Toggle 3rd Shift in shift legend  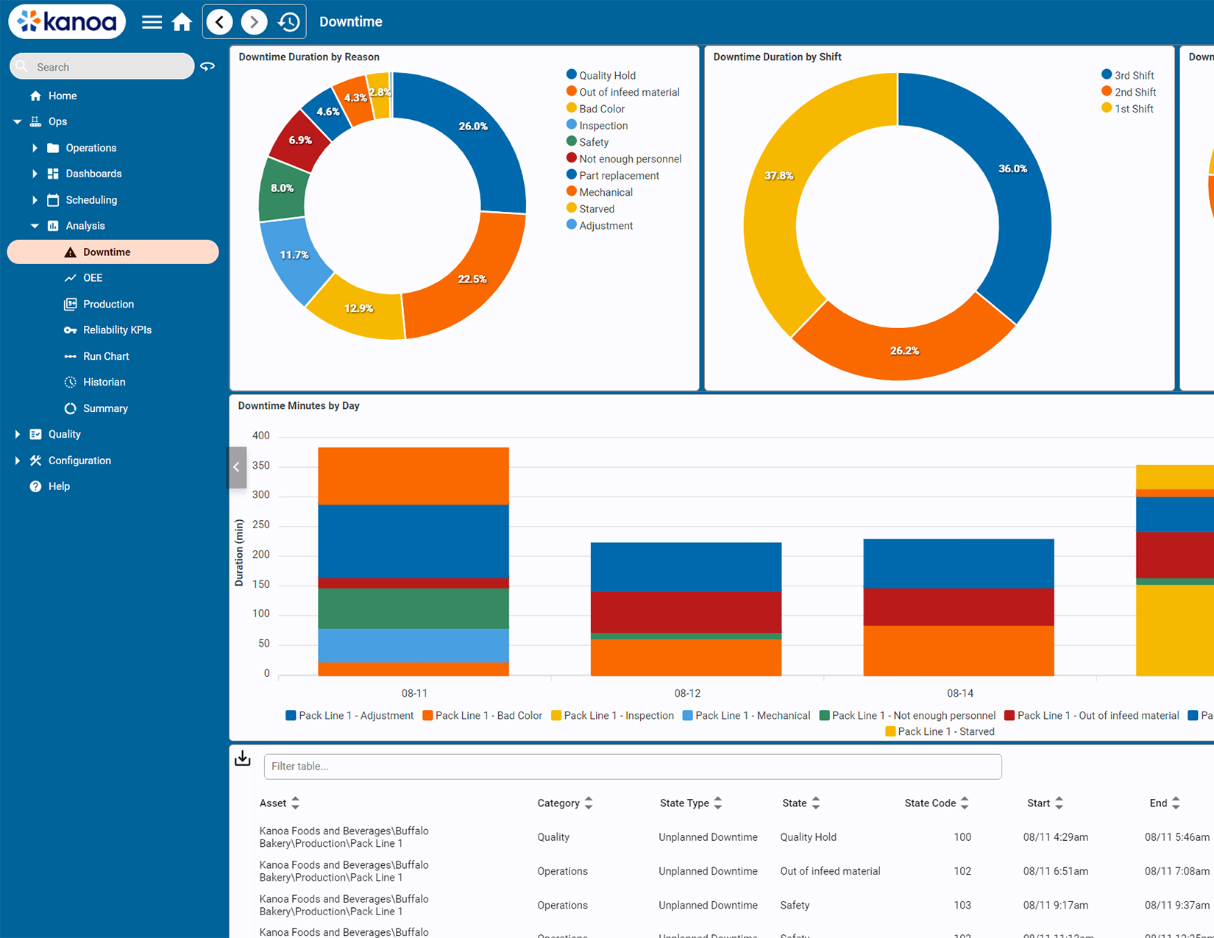[x=1128, y=75]
